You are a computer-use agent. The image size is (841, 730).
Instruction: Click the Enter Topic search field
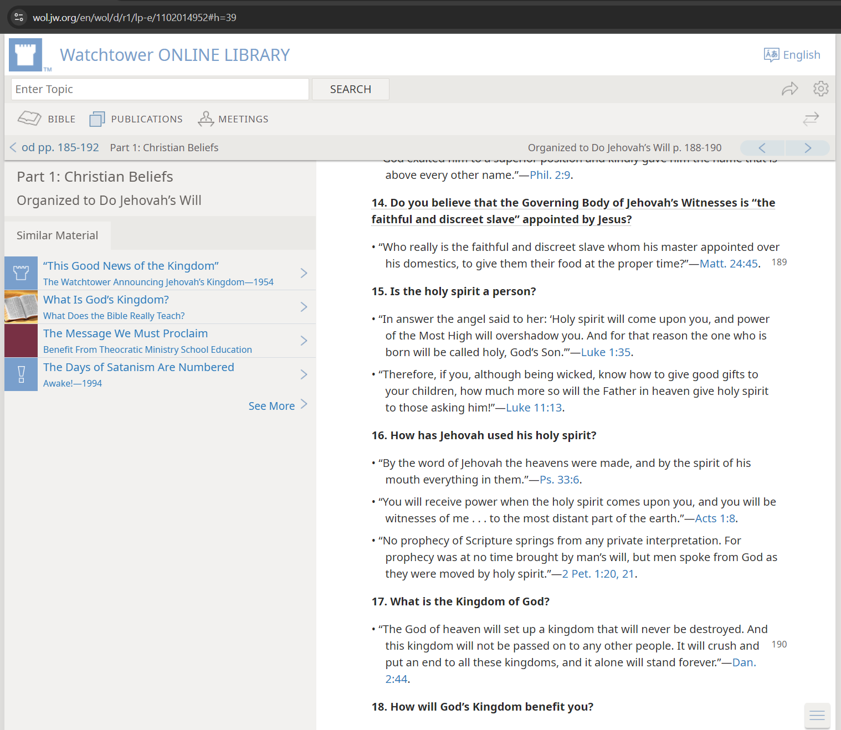pos(160,89)
